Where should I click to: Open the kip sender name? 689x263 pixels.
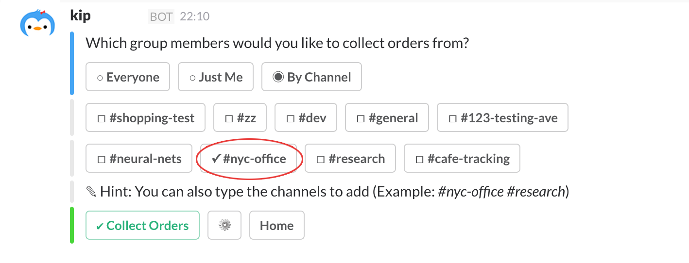click(x=80, y=16)
